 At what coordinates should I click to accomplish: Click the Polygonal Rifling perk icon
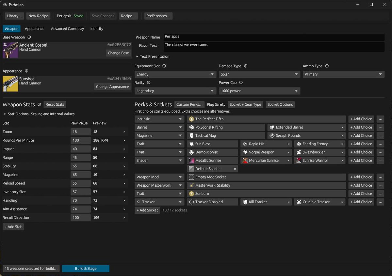[191, 127]
